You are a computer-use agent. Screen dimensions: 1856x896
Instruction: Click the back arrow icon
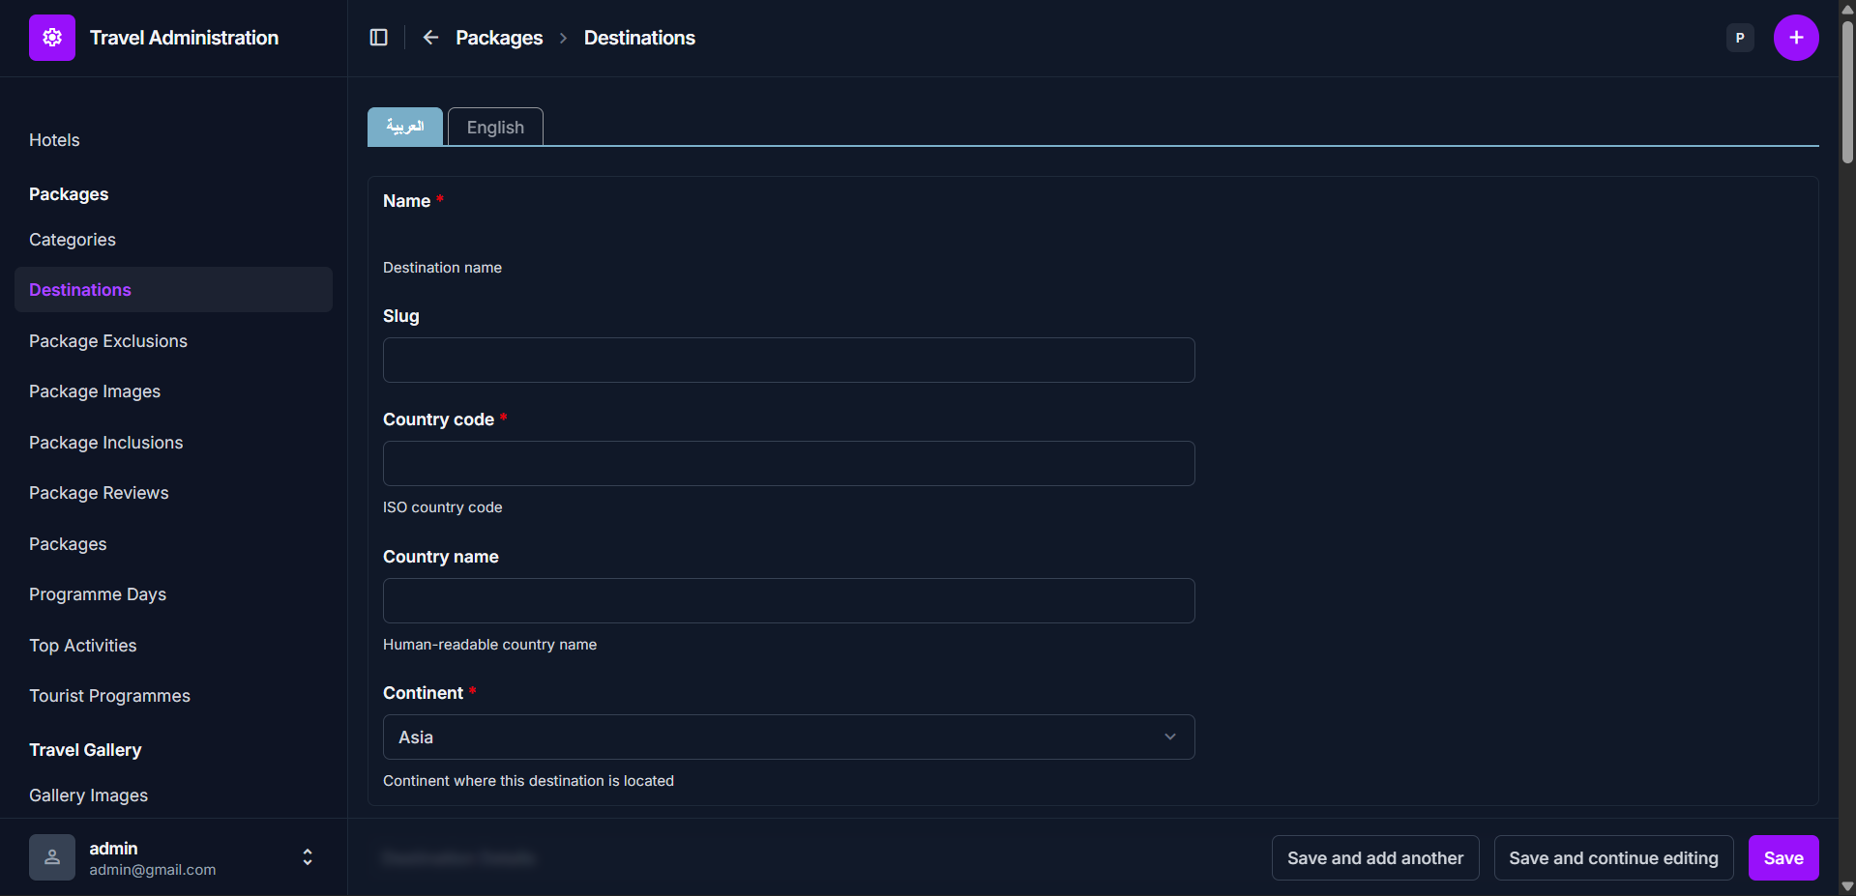coord(430,38)
